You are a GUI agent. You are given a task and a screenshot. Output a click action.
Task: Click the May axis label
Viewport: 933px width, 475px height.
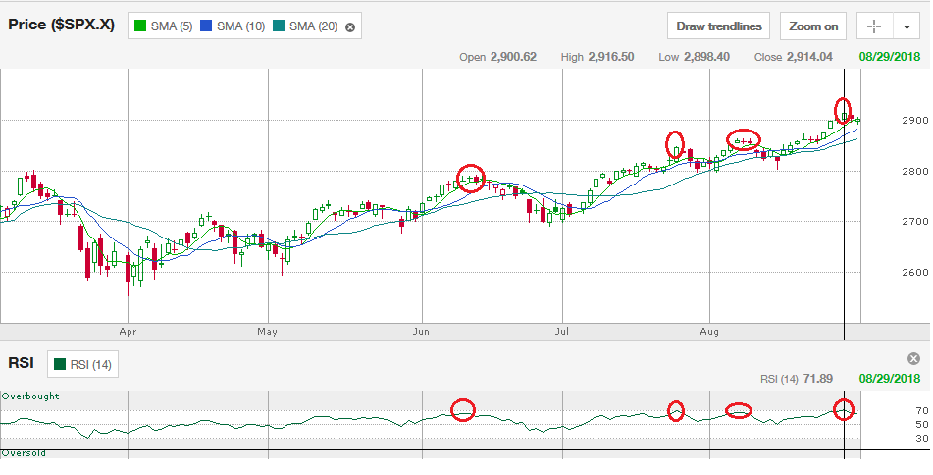coord(268,332)
